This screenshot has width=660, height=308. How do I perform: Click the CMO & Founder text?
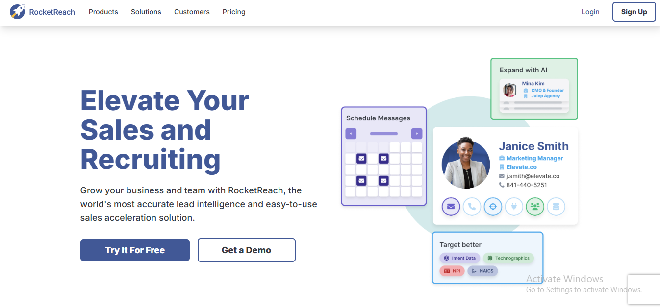(547, 90)
